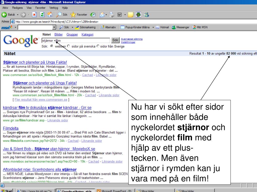
Task: Switch to Google's Bilder tab
Action: 58,34
